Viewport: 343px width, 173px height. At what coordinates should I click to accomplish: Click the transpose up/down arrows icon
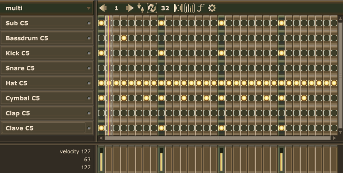[141, 8]
